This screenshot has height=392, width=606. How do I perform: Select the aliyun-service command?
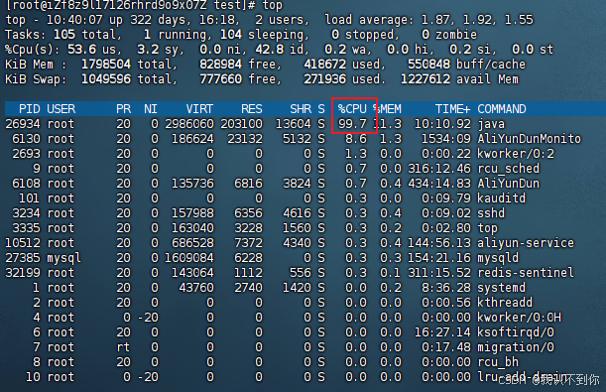(526, 243)
